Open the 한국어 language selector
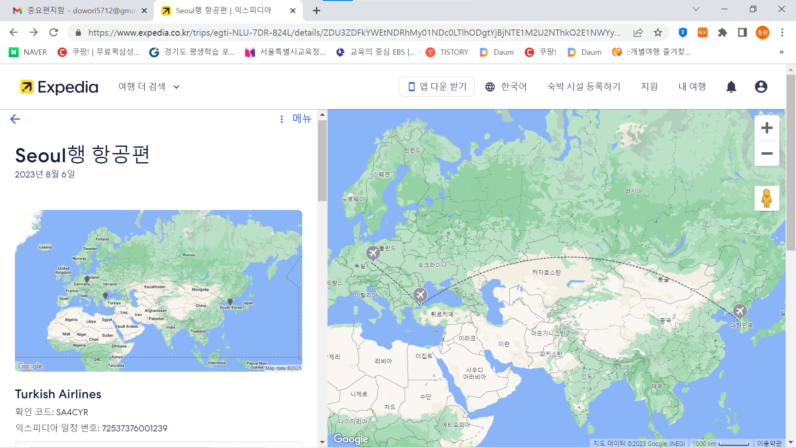This screenshot has height=448, width=796. click(506, 87)
